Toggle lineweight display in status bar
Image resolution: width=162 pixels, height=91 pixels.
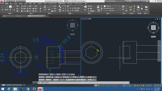[x=125, y=85]
